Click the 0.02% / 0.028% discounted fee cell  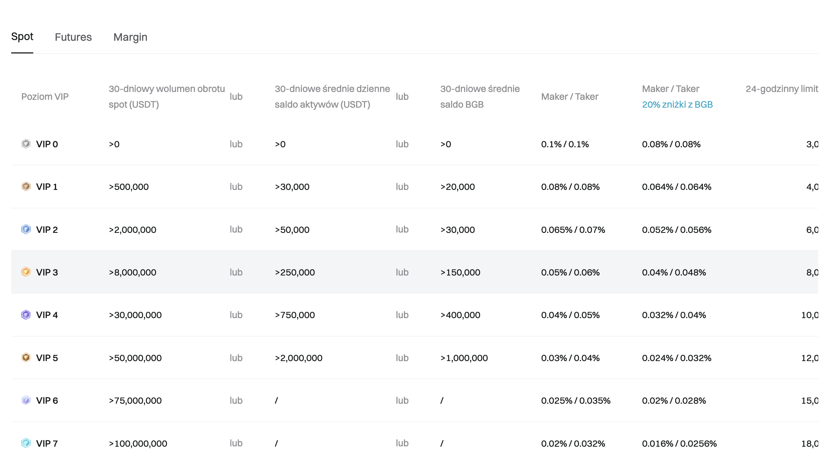(674, 401)
